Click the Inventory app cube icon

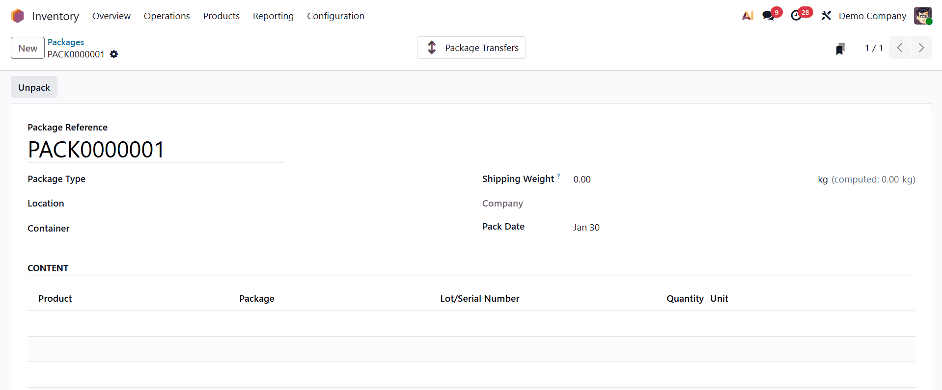(17, 15)
